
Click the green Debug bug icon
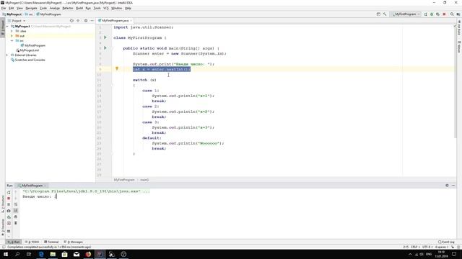pos(432,14)
